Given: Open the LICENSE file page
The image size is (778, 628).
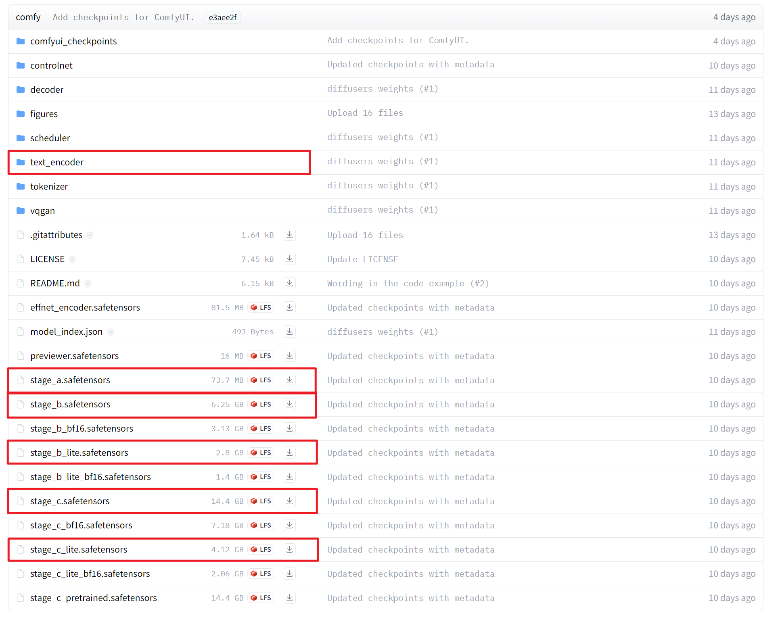Looking at the screenshot, I should 47,259.
